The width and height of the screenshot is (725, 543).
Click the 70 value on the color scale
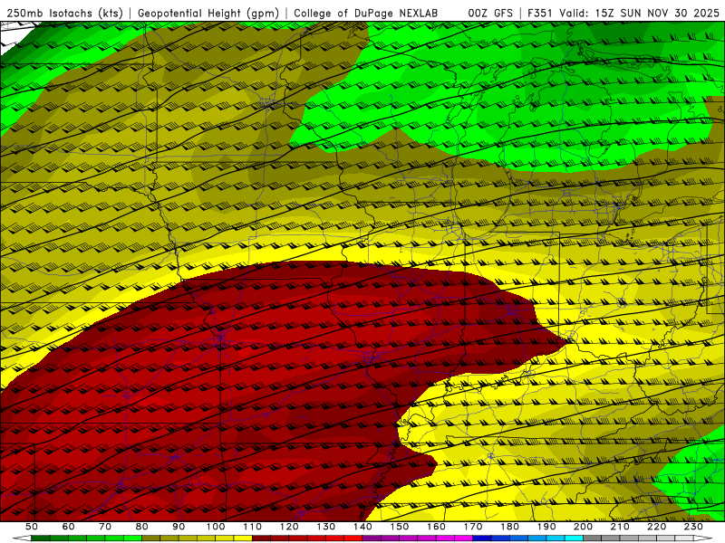[x=105, y=527]
